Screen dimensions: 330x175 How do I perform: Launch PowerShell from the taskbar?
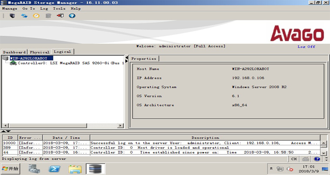tap(54, 169)
